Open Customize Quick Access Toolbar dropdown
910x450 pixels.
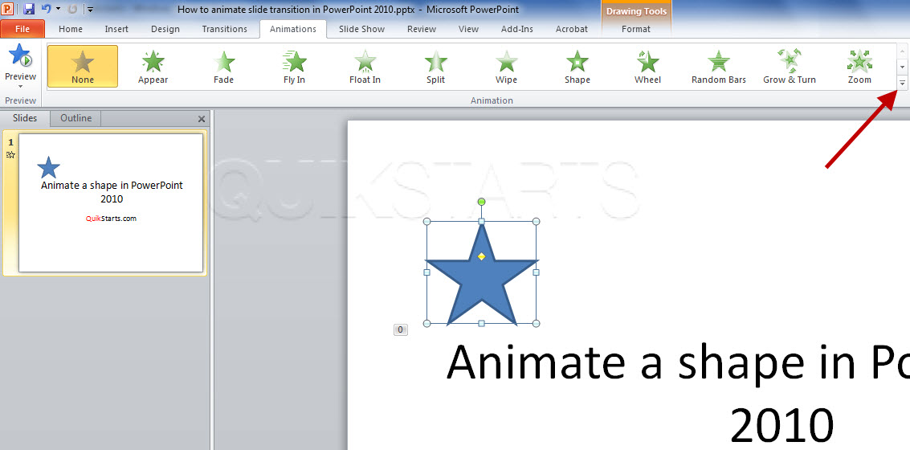[x=89, y=10]
